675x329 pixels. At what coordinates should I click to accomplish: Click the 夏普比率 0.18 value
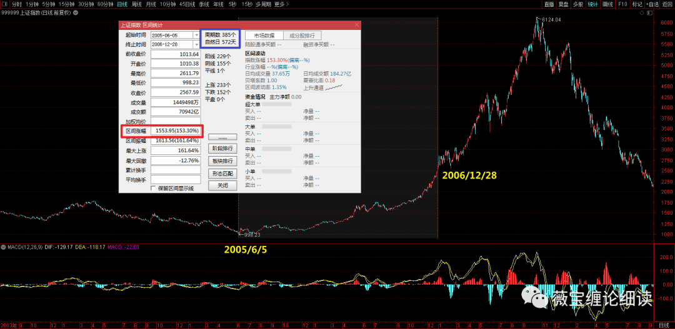point(331,81)
